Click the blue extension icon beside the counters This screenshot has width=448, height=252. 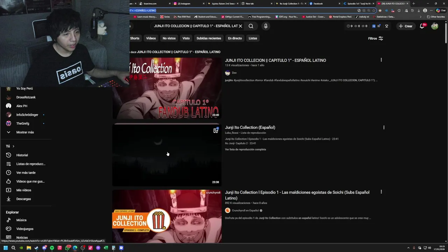pos(374,26)
